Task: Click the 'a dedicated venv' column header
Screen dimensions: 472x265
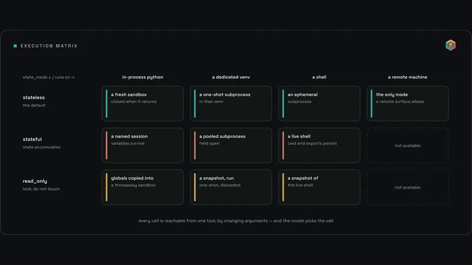Action: [x=231, y=77]
